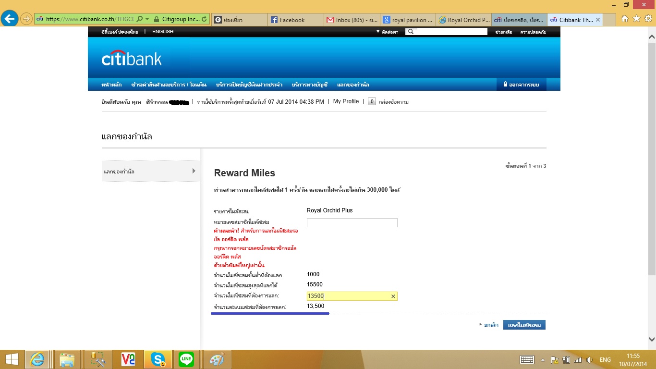
Task: Log out with the ออกจากระบบ button
Action: [x=522, y=85]
